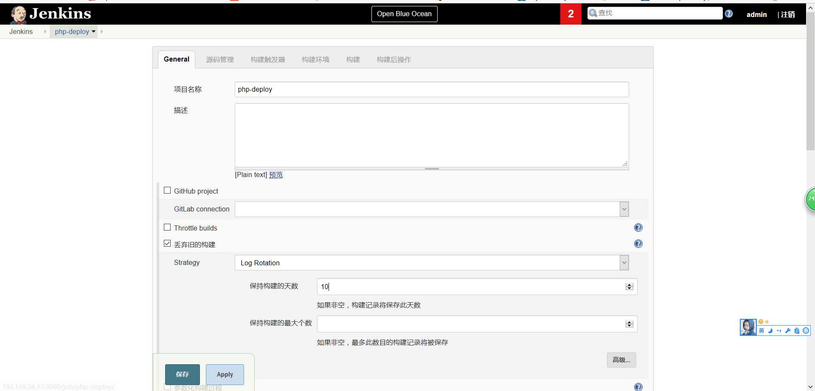Click the php-deploy breadcrumb link
The height and width of the screenshot is (391, 815).
72,31
